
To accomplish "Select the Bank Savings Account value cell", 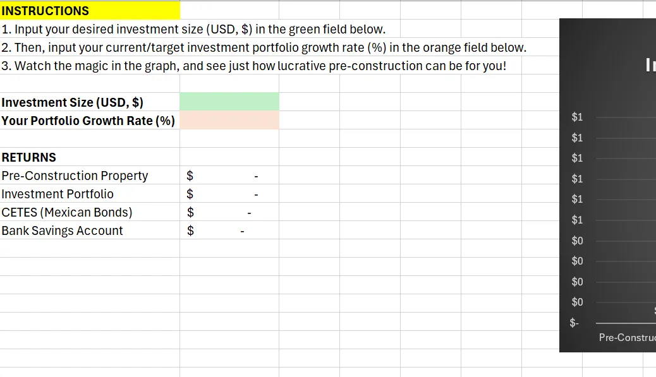I will pyautogui.click(x=229, y=230).
